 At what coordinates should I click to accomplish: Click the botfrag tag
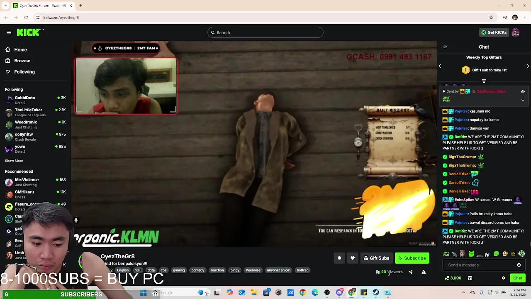point(303,270)
